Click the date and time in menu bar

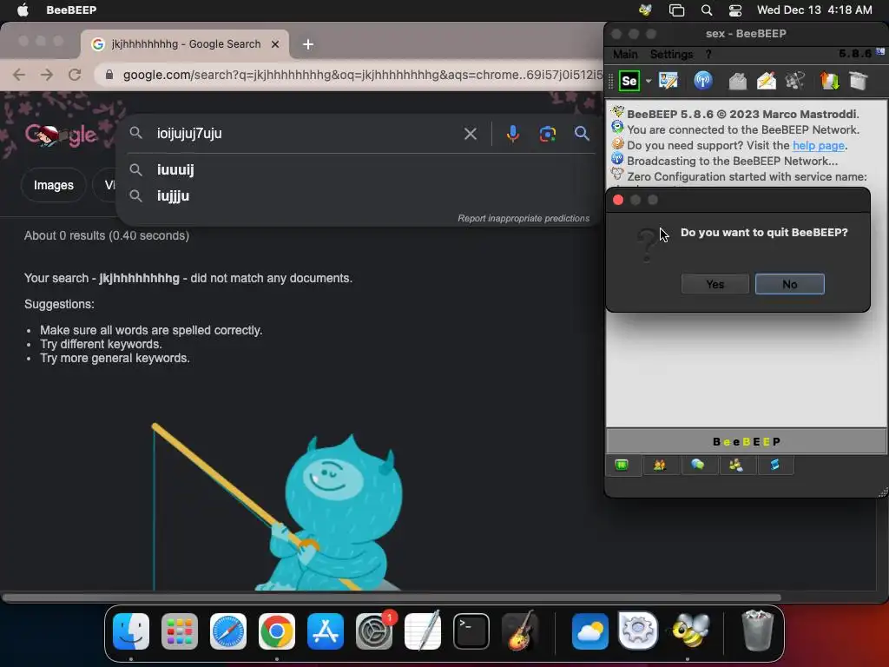814,10
